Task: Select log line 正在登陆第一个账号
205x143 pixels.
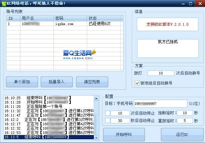Action: [49, 107]
